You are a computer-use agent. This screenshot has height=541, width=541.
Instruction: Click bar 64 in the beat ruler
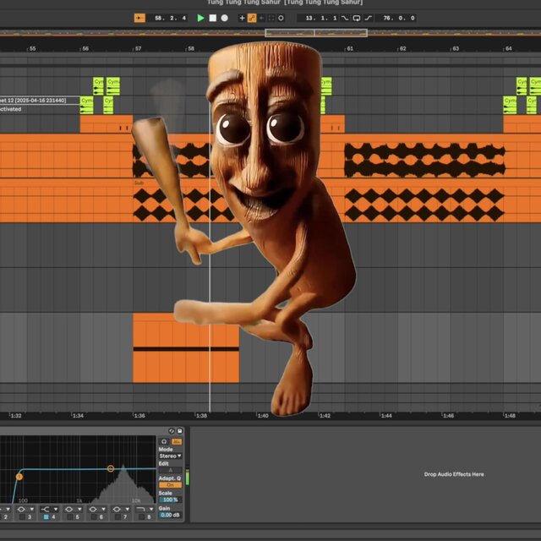(508, 49)
